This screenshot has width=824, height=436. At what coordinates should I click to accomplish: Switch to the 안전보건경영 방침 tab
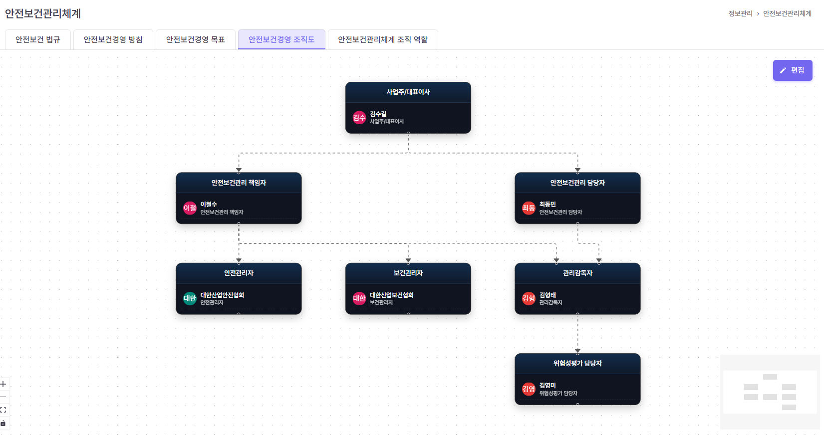(x=113, y=39)
